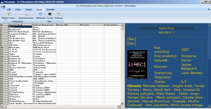
Task: Open the Plik menu tab
Action: (x=9, y=10)
